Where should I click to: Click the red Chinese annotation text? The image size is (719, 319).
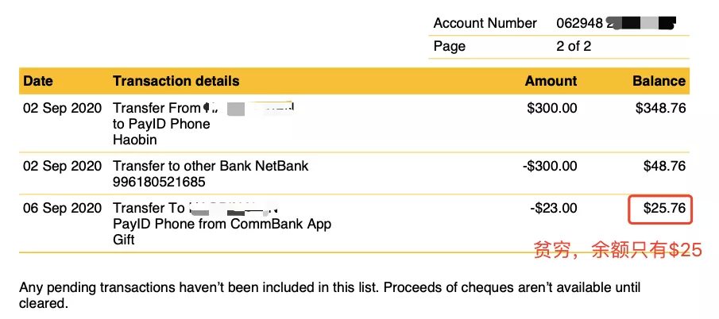point(617,250)
